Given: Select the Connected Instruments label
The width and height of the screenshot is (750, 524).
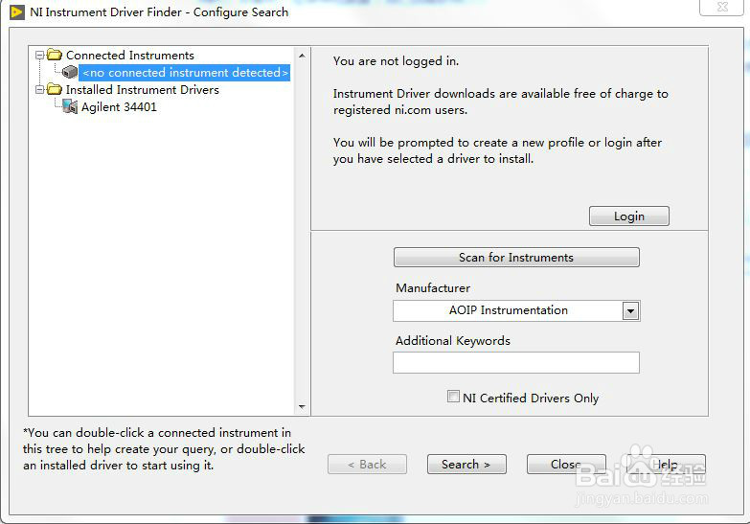Looking at the screenshot, I should click(x=129, y=55).
